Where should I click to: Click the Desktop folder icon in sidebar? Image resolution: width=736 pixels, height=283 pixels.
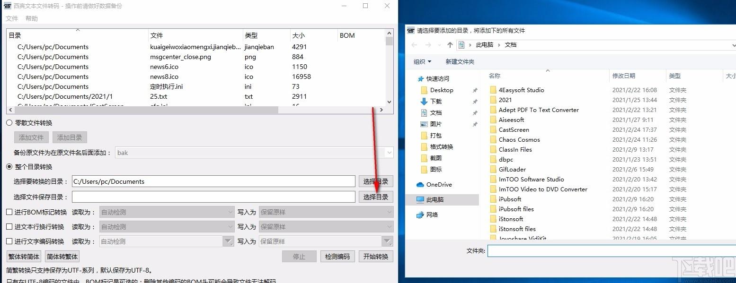[x=424, y=90]
